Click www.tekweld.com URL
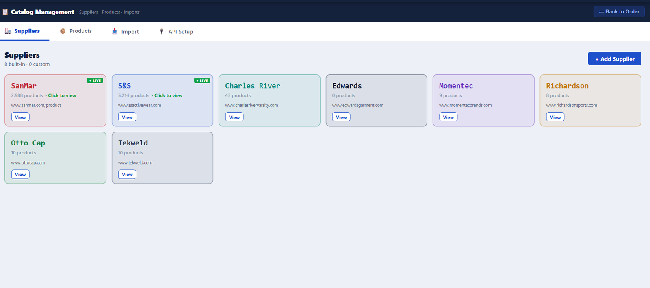Image resolution: width=650 pixels, height=288 pixels. pos(135,162)
